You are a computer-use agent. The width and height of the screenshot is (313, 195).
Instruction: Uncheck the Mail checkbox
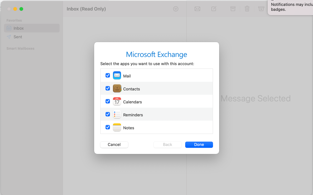(108, 75)
